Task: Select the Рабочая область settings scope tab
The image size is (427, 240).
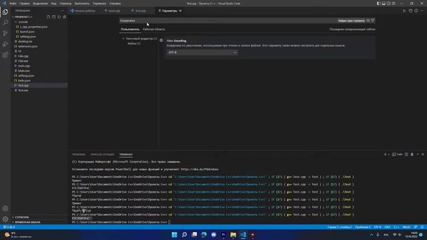Action: pyautogui.click(x=154, y=29)
